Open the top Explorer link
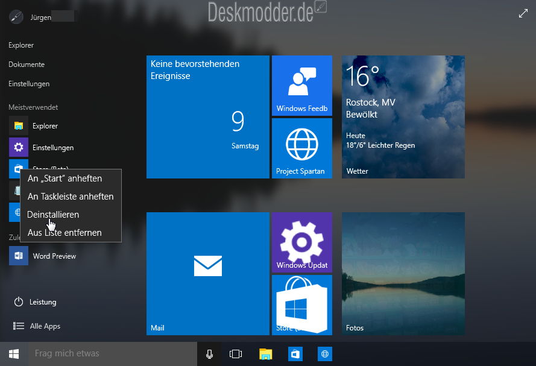The image size is (536, 366). tap(21, 45)
